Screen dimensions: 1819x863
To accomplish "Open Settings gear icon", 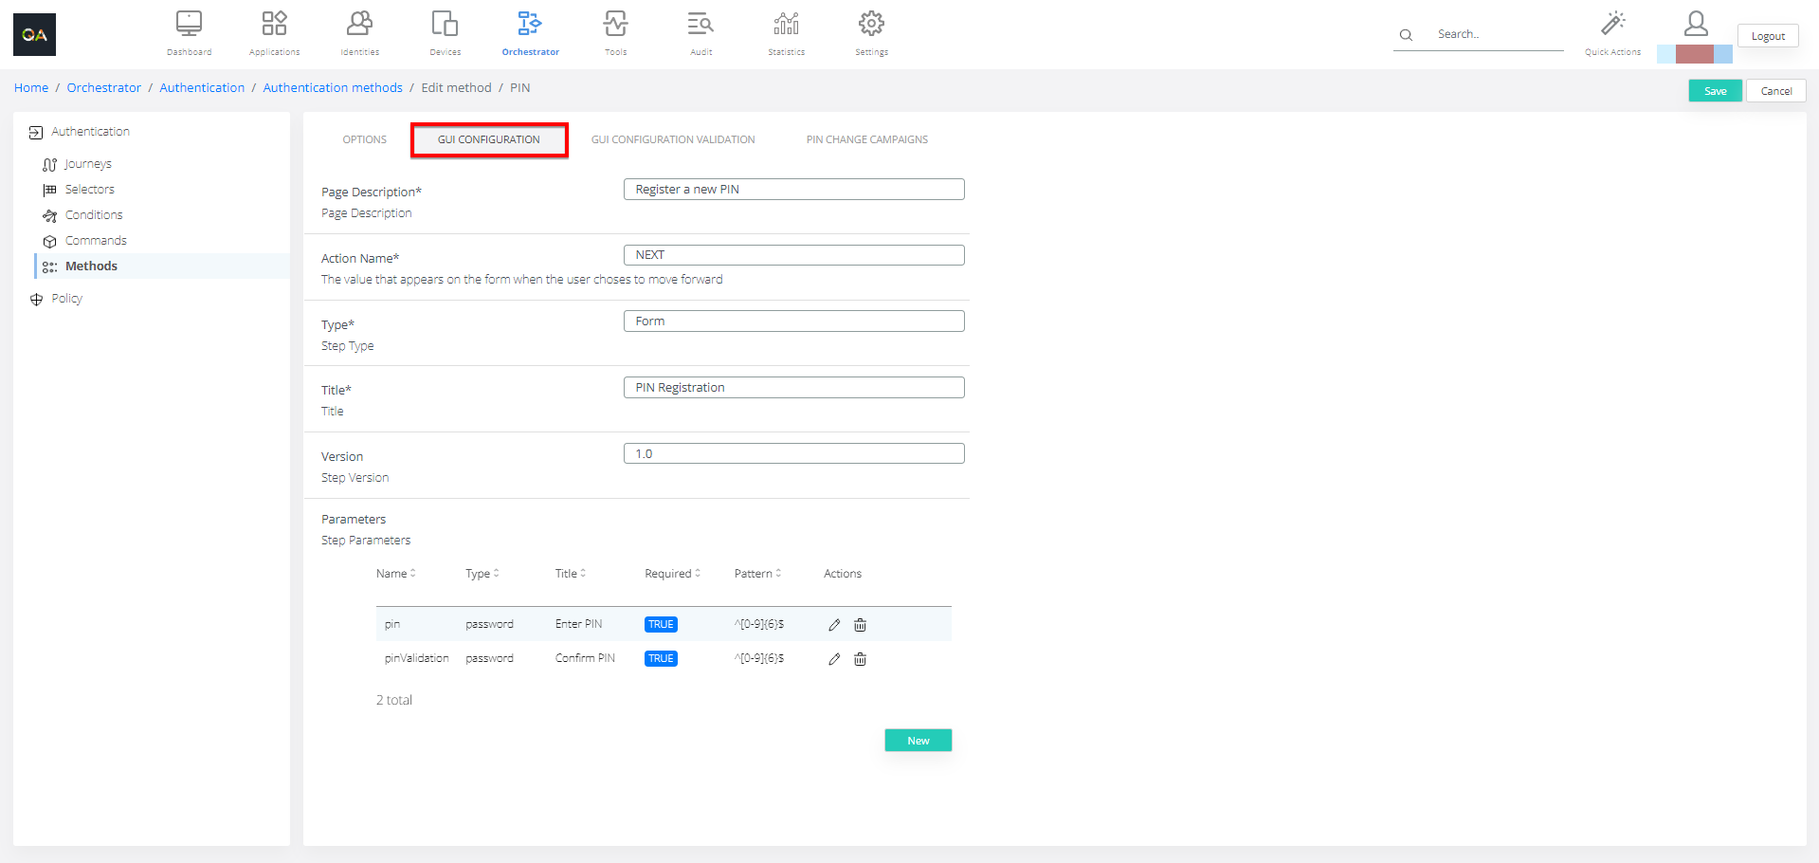I will [x=871, y=24].
